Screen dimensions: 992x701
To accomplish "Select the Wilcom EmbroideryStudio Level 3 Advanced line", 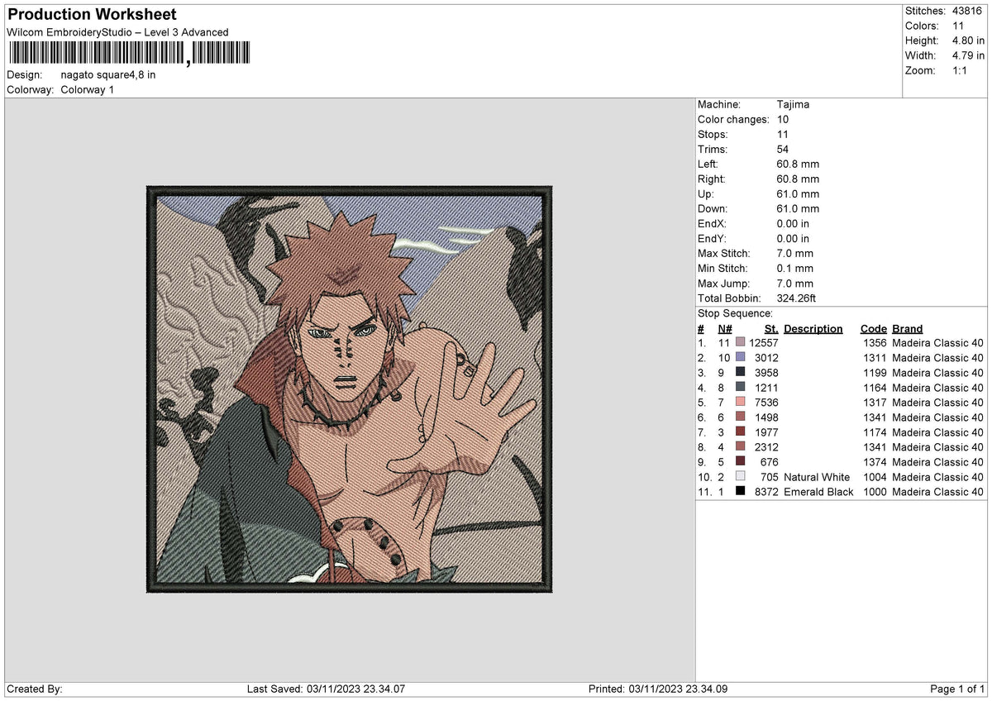I will click(x=117, y=32).
